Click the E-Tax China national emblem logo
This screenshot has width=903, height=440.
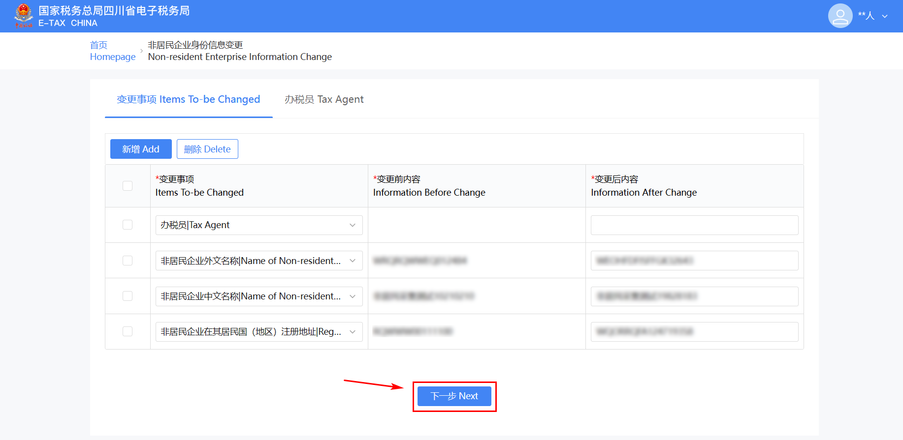(x=23, y=16)
